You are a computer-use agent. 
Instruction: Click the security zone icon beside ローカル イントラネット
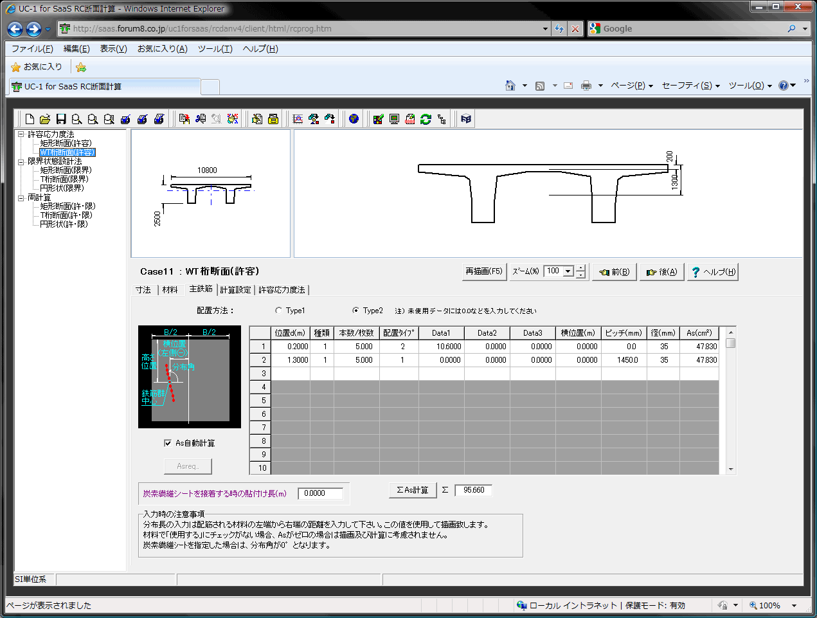(521, 606)
